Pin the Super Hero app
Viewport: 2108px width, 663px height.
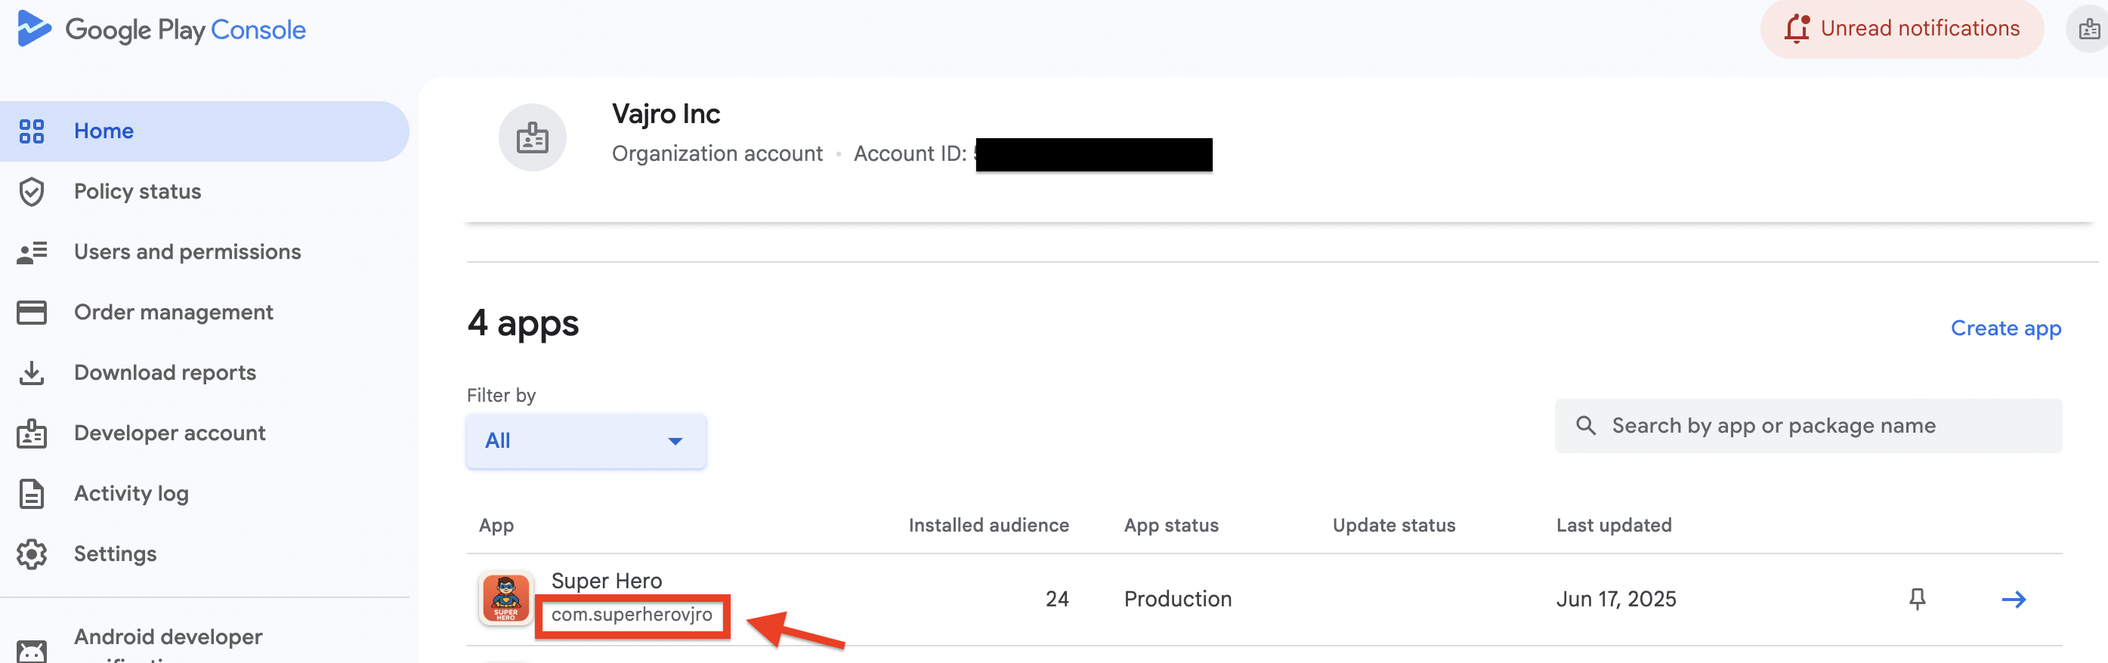click(x=1917, y=598)
